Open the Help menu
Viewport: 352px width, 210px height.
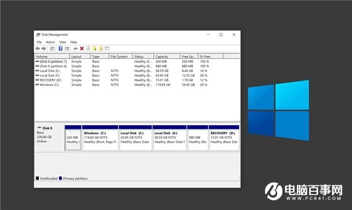[73, 42]
